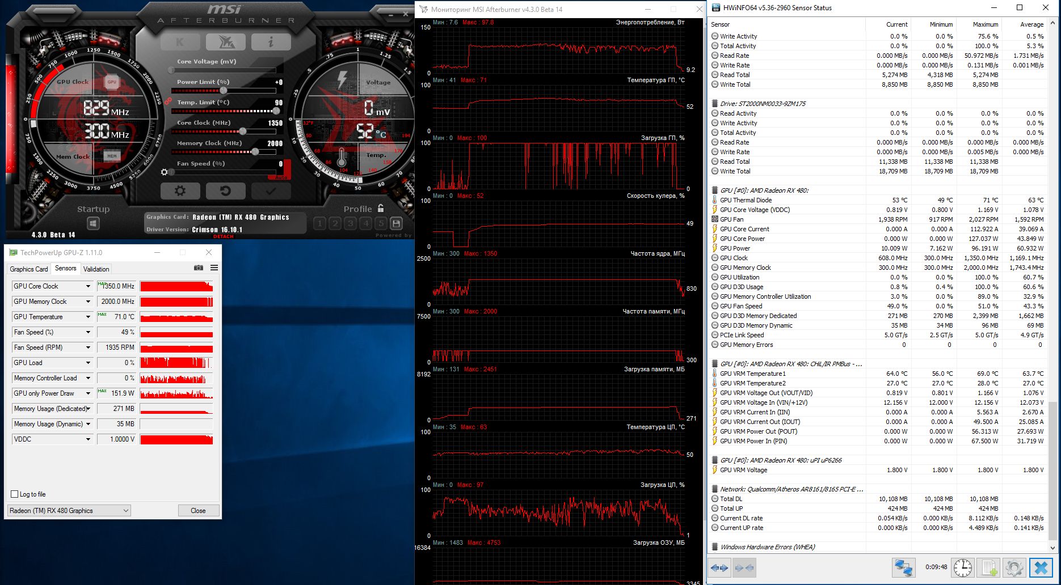Click the HWiNFO network monitors icon
This screenshot has height=585, width=1061.
click(x=903, y=567)
